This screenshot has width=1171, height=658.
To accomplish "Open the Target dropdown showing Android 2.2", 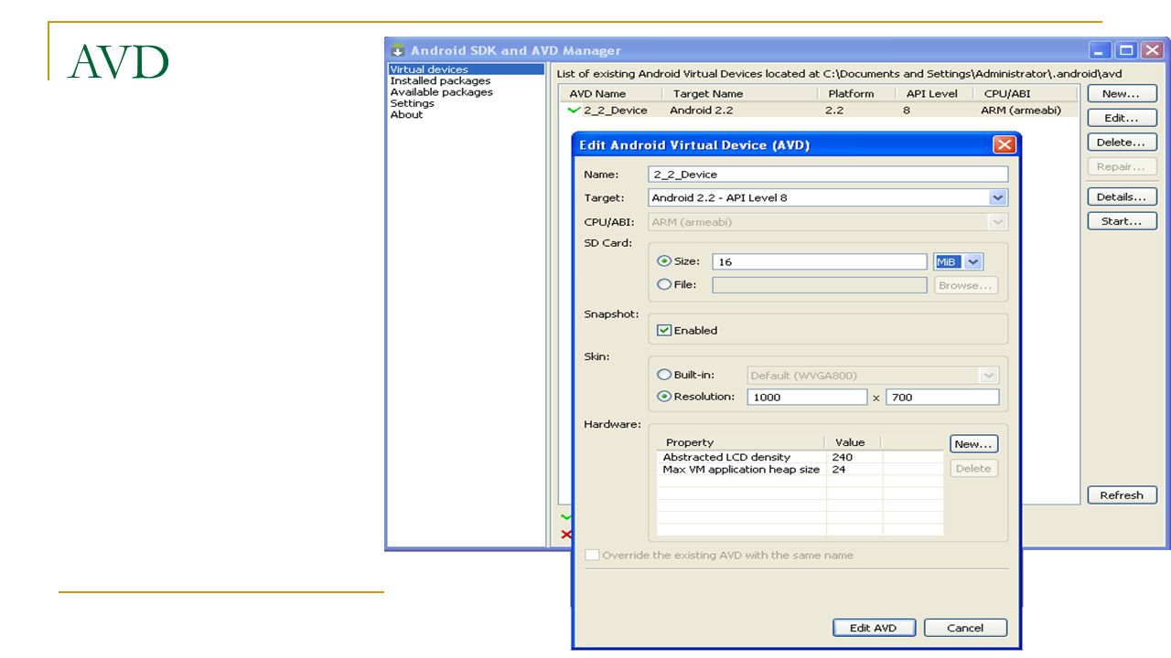I will tap(997, 197).
